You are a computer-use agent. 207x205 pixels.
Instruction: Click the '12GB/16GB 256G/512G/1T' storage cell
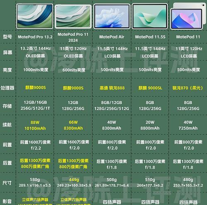tap(35, 105)
